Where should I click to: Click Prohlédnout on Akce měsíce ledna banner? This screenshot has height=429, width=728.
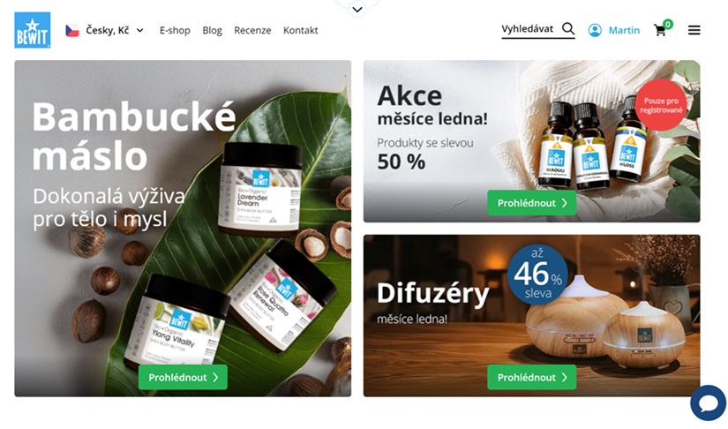click(531, 203)
